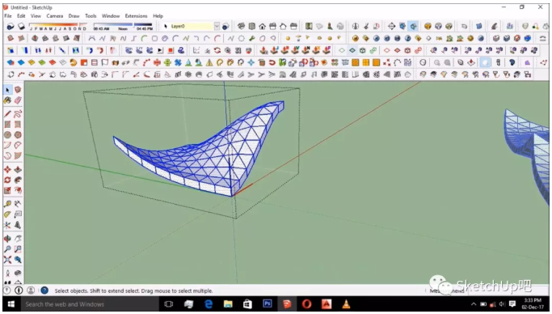Choose the Rotate tool in left toolbar
The width and height of the screenshot is (552, 314).
[x=7, y=180]
